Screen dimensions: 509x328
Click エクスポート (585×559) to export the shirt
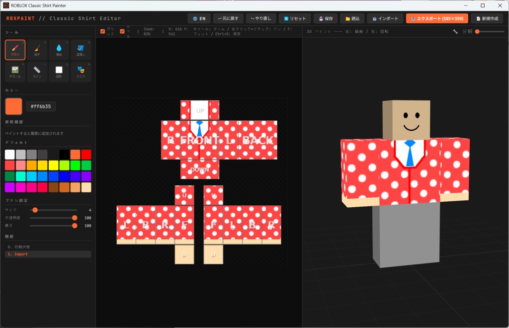pyautogui.click(x=437, y=17)
